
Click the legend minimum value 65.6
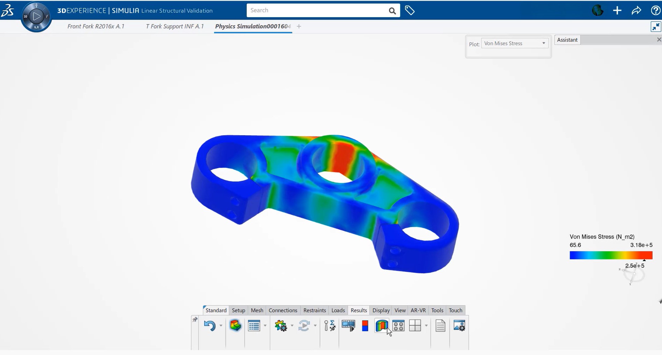click(x=575, y=245)
